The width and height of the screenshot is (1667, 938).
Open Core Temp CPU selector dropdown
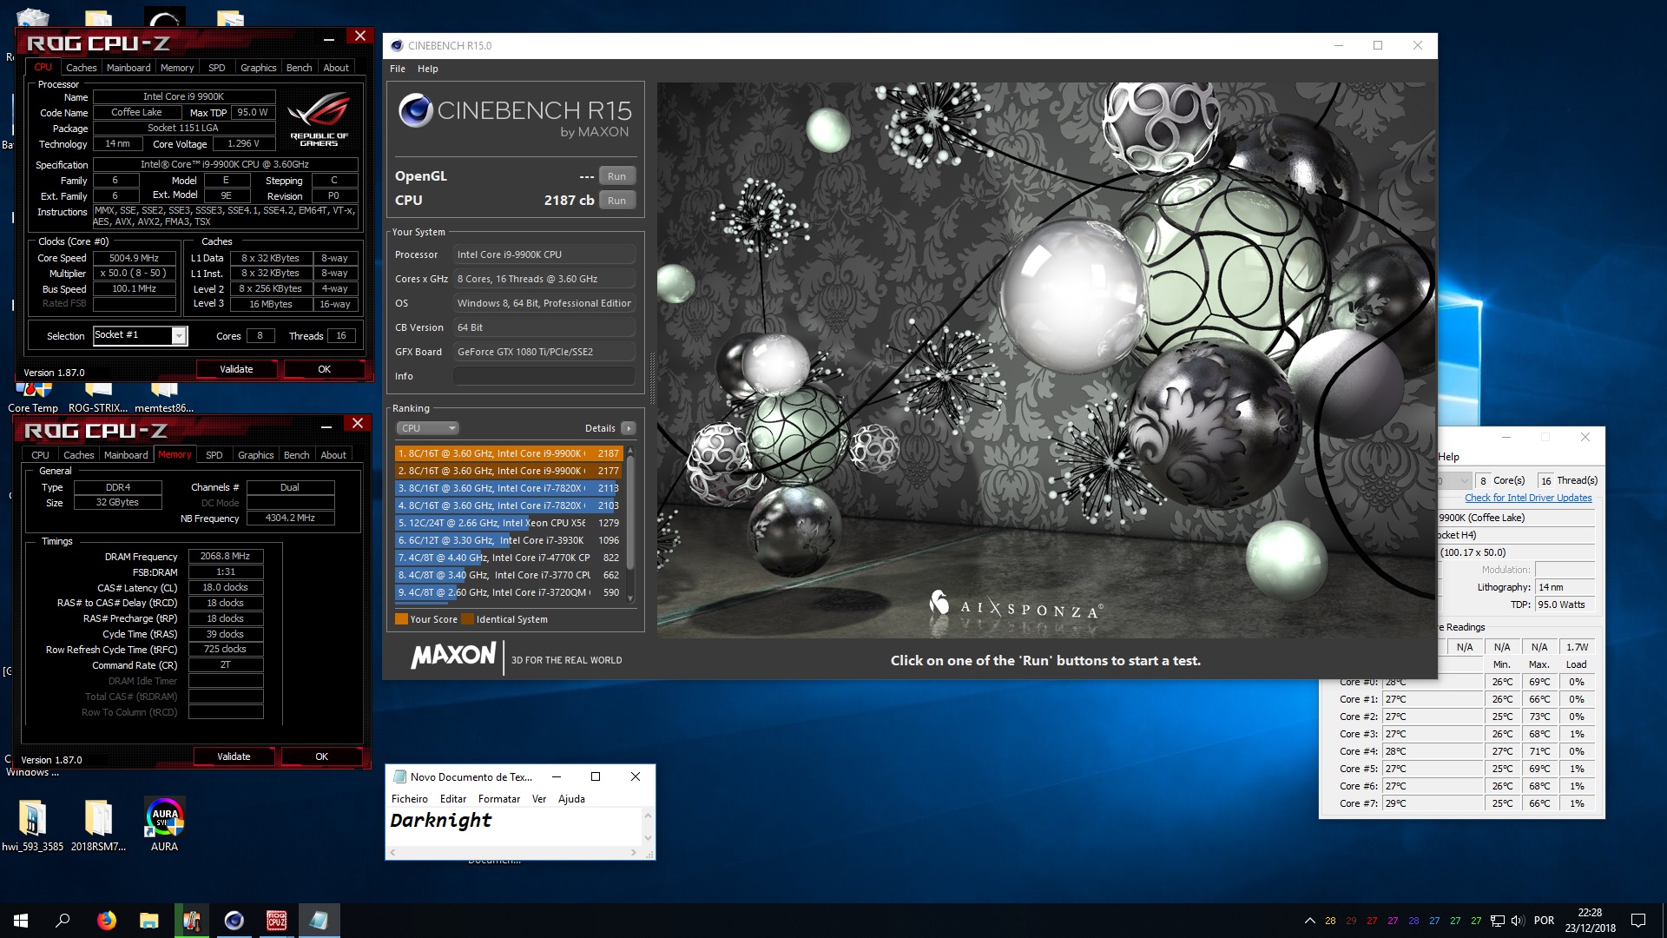[x=1464, y=480]
